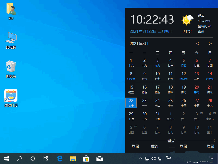Viewport: 218px width, 164px height.
Task: Select March 3 marked 九九
Action: coord(158,63)
